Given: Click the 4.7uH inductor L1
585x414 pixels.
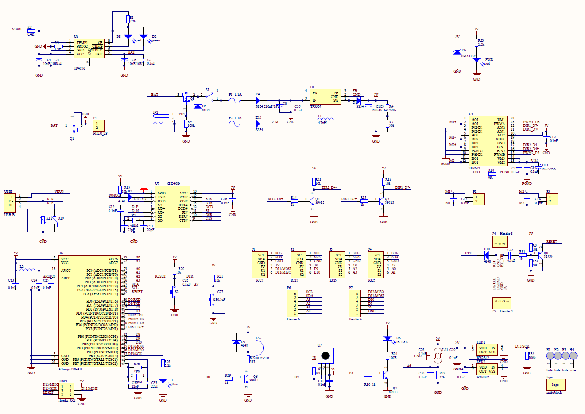Looking at the screenshot, I should (x=326, y=118).
